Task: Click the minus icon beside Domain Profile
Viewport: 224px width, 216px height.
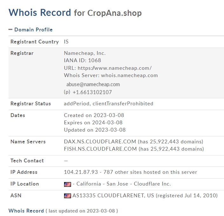Action: point(10,29)
